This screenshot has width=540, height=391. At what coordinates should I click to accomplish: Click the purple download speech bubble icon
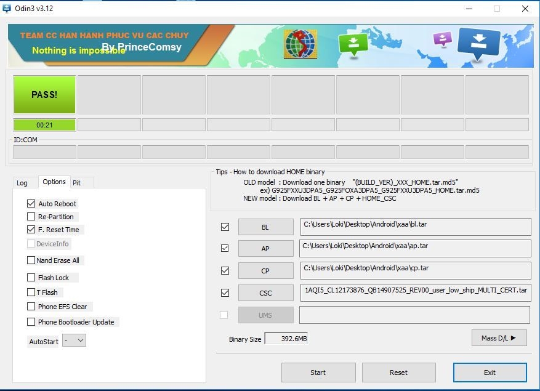pyautogui.click(x=442, y=39)
